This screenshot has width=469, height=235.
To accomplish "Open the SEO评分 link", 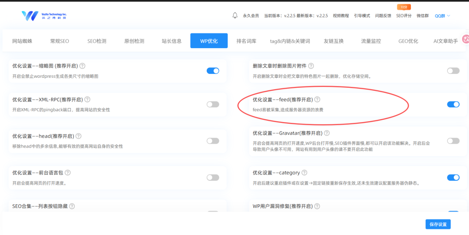I will [404, 16].
